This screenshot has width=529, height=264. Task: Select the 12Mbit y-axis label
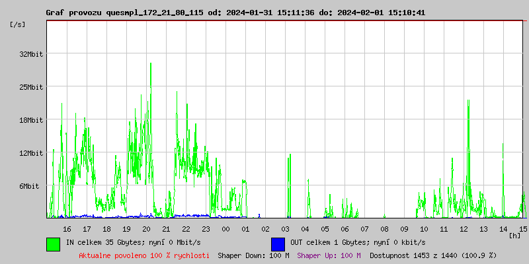31,153
